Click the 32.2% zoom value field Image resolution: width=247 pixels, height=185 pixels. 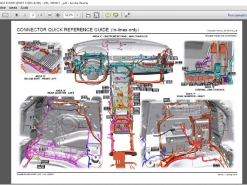click(68, 15)
